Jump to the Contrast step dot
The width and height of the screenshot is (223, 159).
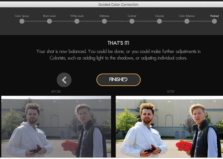132,21
